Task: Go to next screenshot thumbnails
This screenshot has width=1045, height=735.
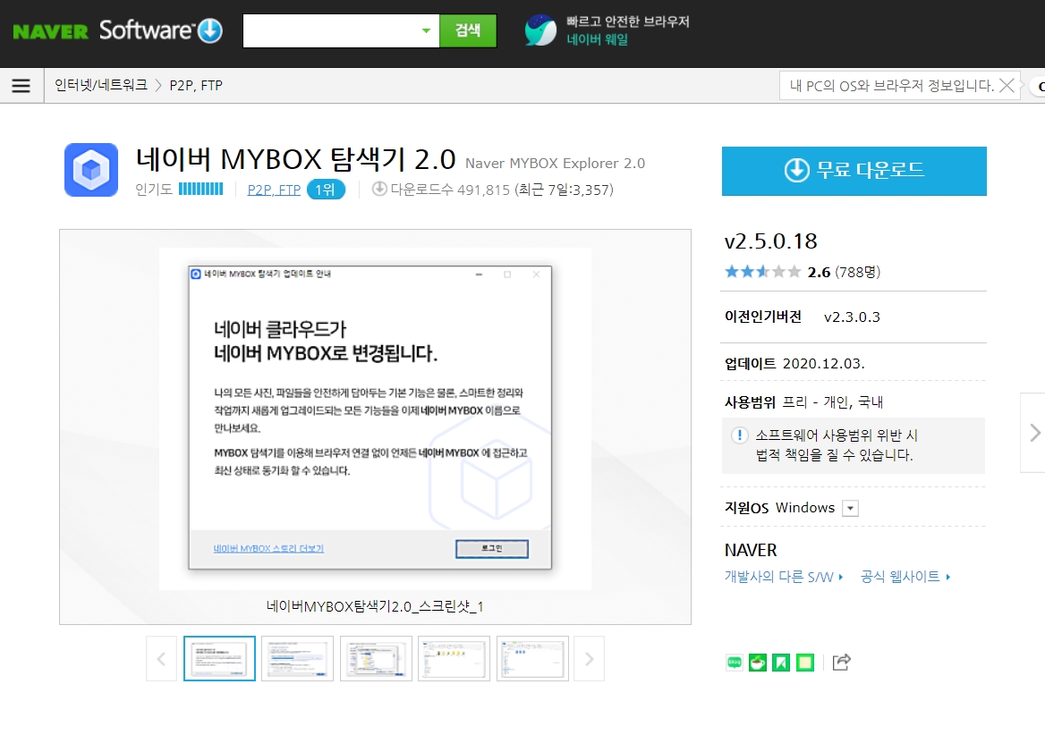Action: (589, 658)
